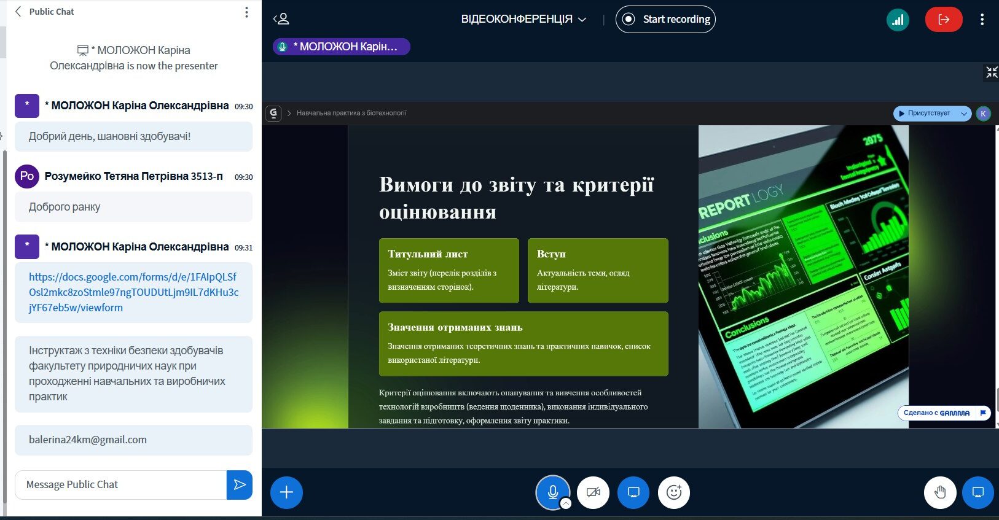Click the Start recording button
The image size is (999, 520).
(x=665, y=19)
